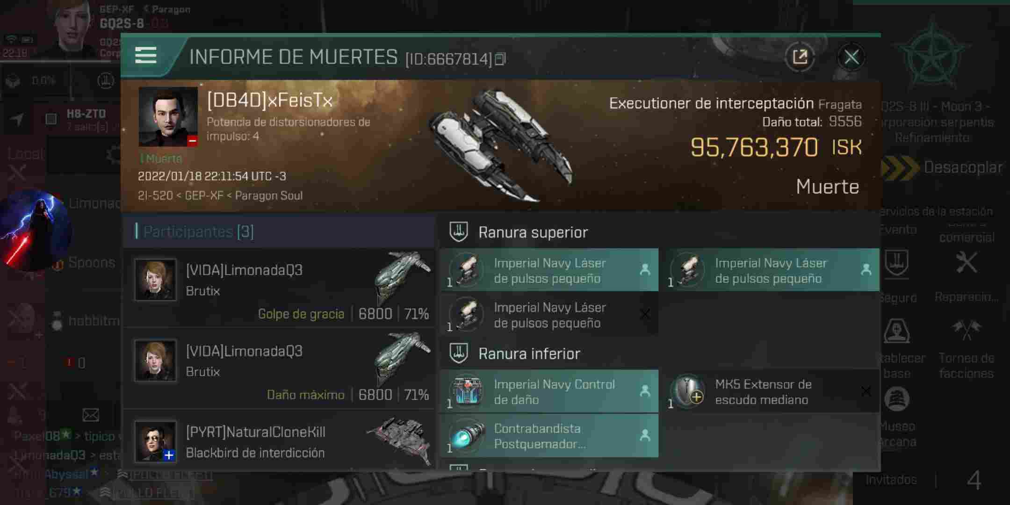Open the hamburger menu in kill report

145,56
